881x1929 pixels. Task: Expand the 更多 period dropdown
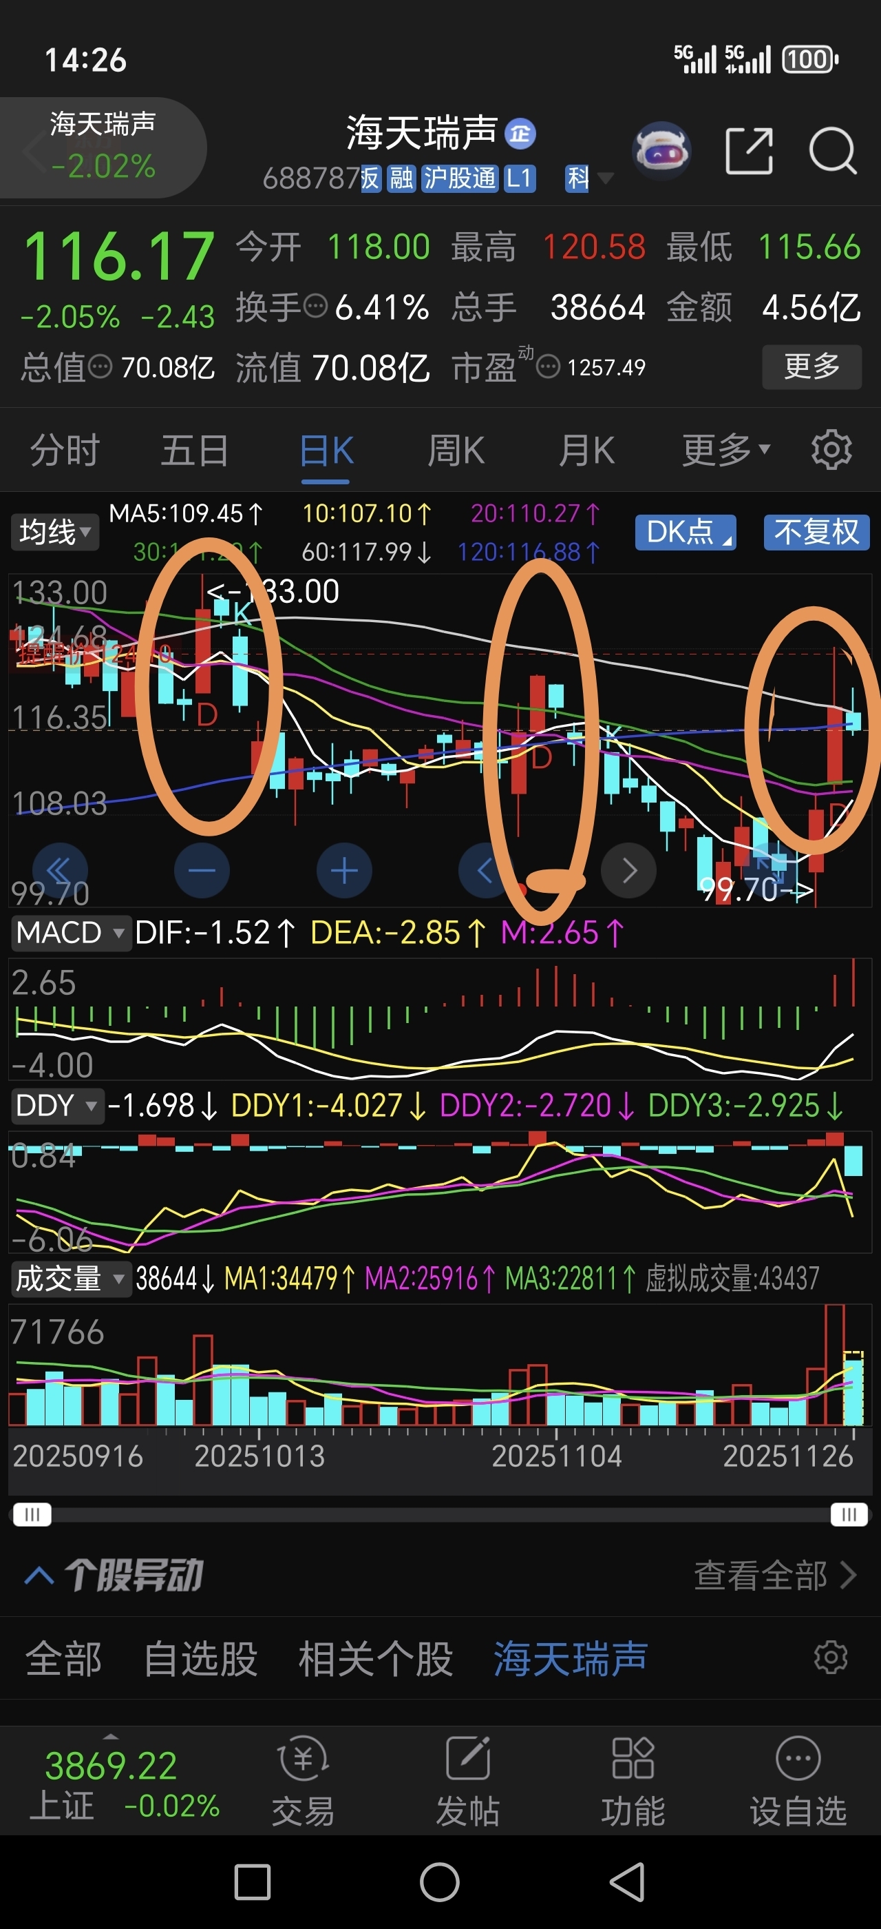tap(725, 450)
